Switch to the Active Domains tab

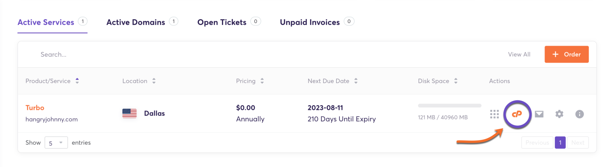[x=136, y=22]
